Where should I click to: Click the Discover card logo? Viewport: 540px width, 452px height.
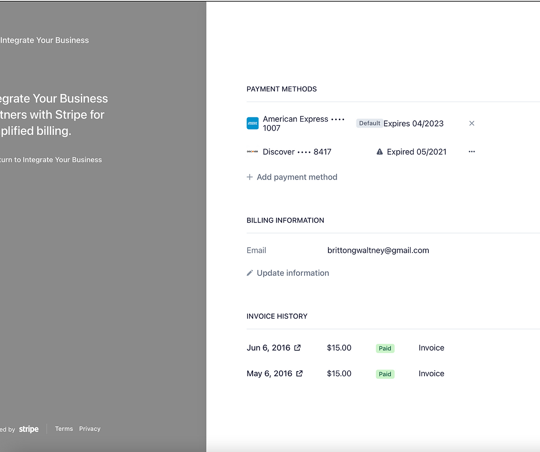253,152
